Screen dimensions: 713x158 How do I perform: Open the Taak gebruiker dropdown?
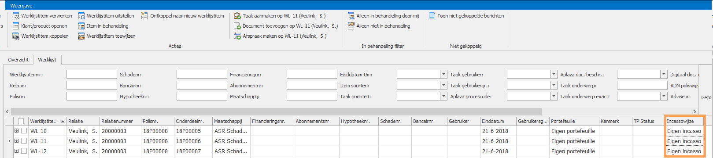(x=554, y=75)
